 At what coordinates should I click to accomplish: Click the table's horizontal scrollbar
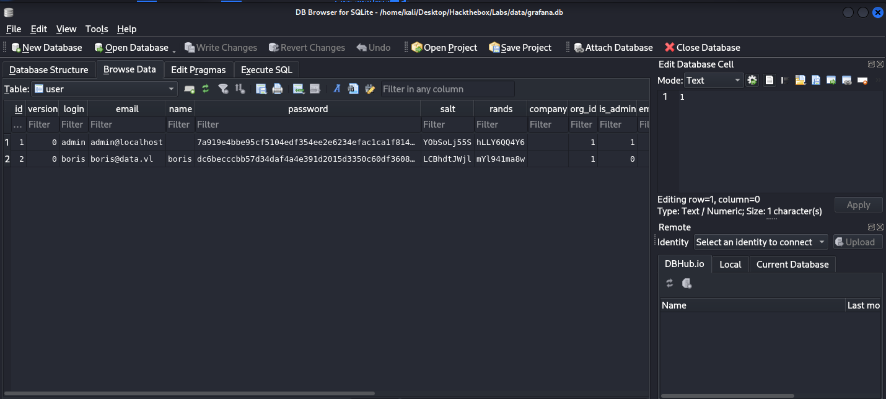190,393
